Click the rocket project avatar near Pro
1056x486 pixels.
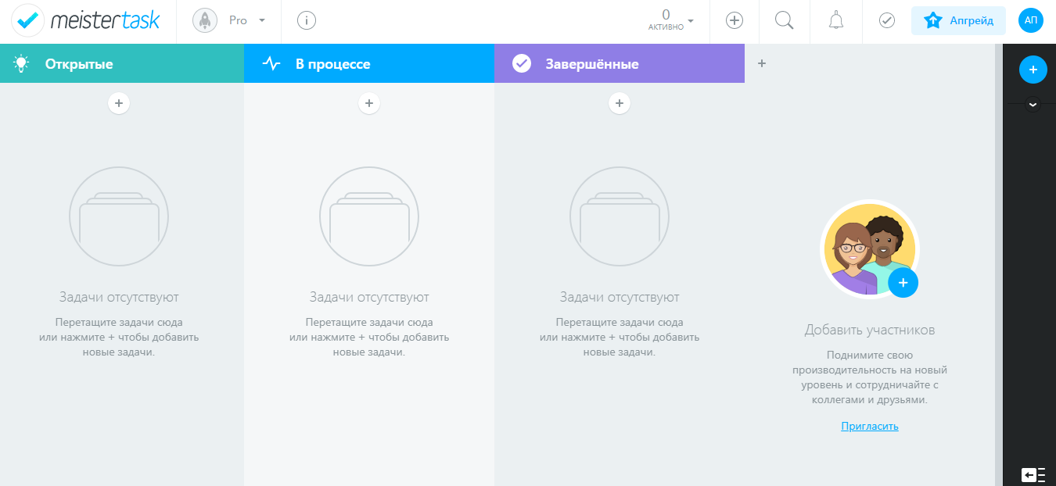pos(204,20)
